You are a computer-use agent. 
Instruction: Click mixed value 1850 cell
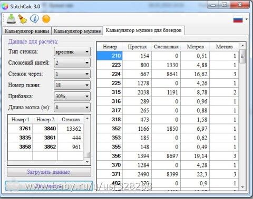pos(166,129)
